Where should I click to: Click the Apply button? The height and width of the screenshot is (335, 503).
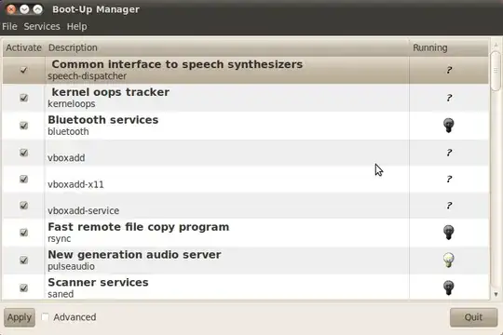(x=20, y=317)
